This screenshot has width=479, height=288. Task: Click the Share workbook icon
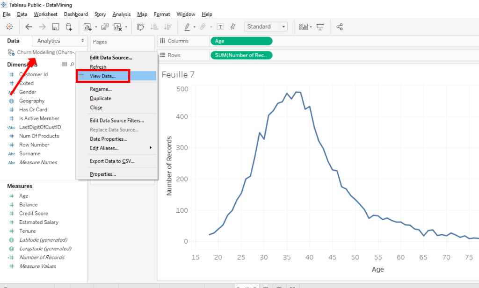[x=340, y=27]
